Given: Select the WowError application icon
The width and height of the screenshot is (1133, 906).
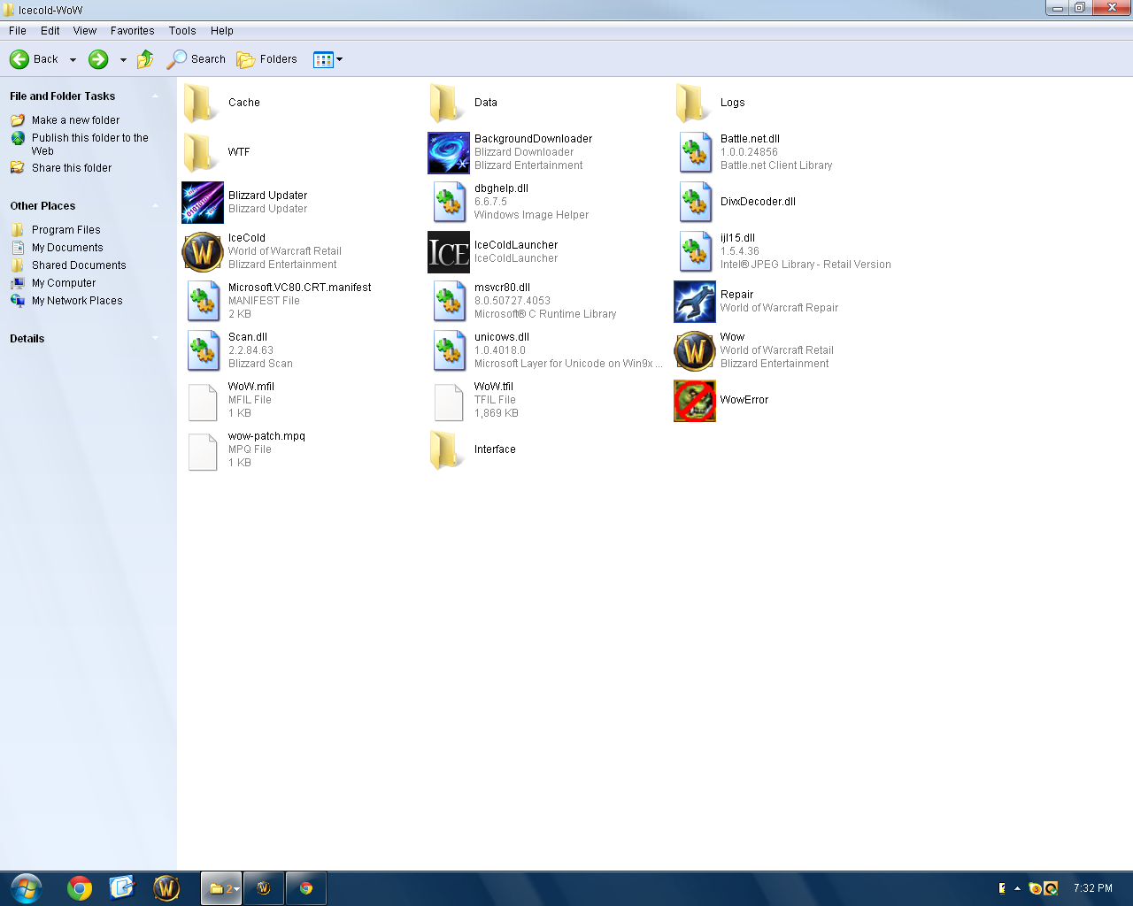Looking at the screenshot, I should [694, 401].
